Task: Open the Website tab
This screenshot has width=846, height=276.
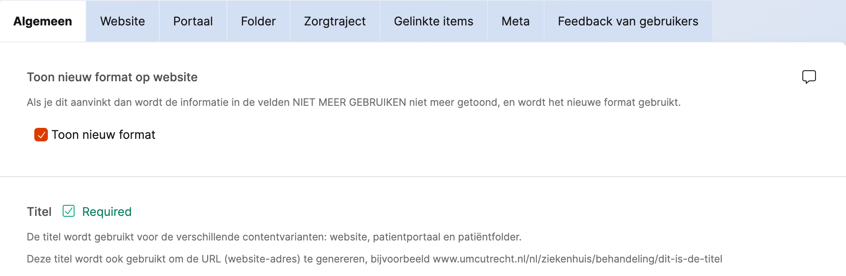Action: 122,21
